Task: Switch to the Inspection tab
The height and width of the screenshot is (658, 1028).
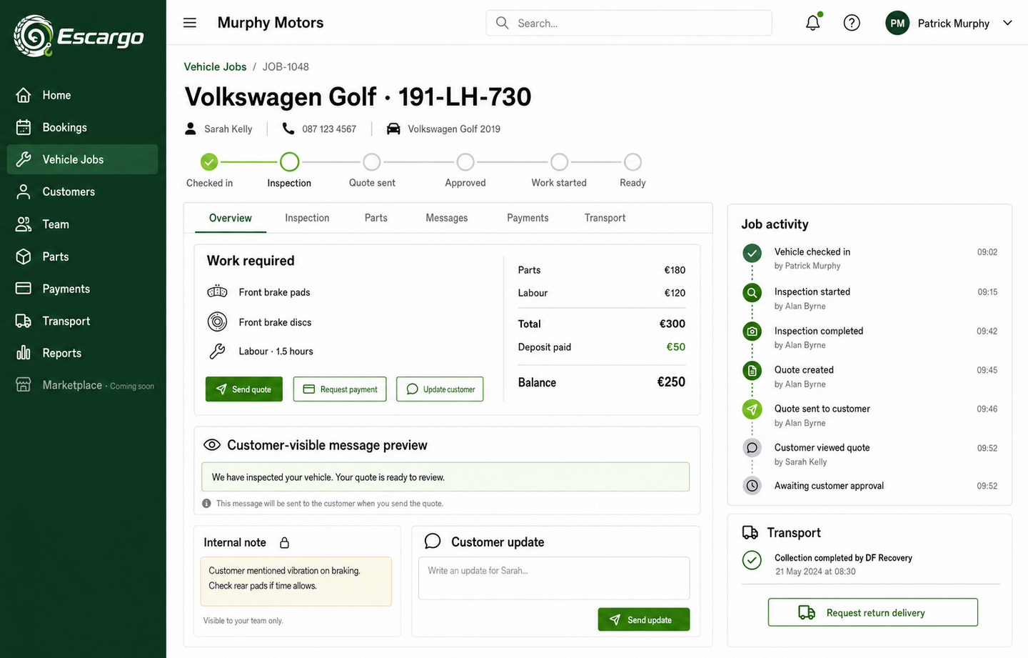Action: click(x=307, y=218)
